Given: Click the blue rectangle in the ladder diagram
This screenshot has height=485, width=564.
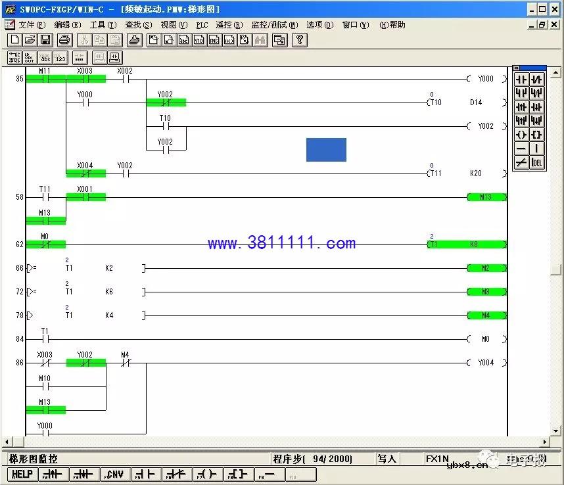Looking at the screenshot, I should pyautogui.click(x=326, y=149).
